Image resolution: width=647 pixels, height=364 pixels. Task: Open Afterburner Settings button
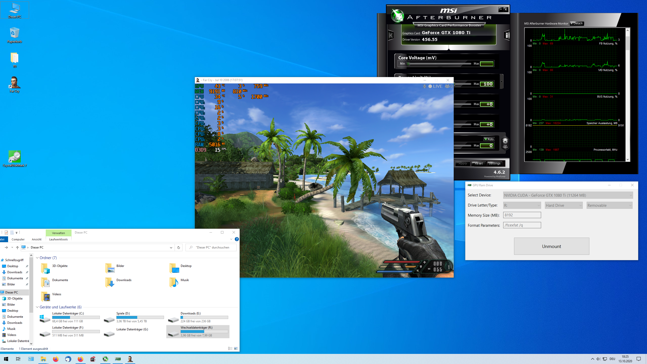pyautogui.click(x=494, y=164)
